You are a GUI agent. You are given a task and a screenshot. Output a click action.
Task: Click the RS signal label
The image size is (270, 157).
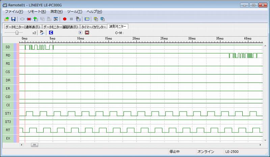[8, 63]
